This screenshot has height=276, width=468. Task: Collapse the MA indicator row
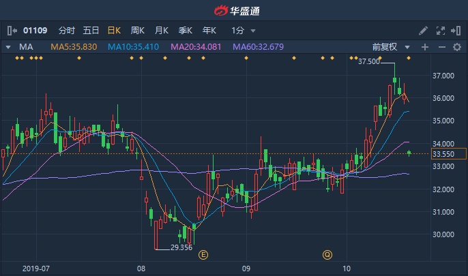(8, 47)
